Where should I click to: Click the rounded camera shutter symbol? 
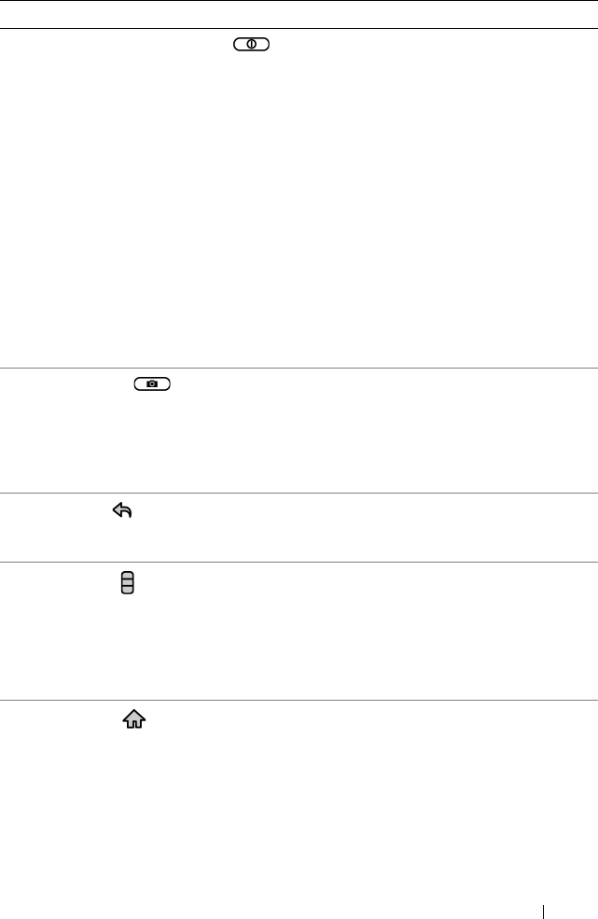152,383
